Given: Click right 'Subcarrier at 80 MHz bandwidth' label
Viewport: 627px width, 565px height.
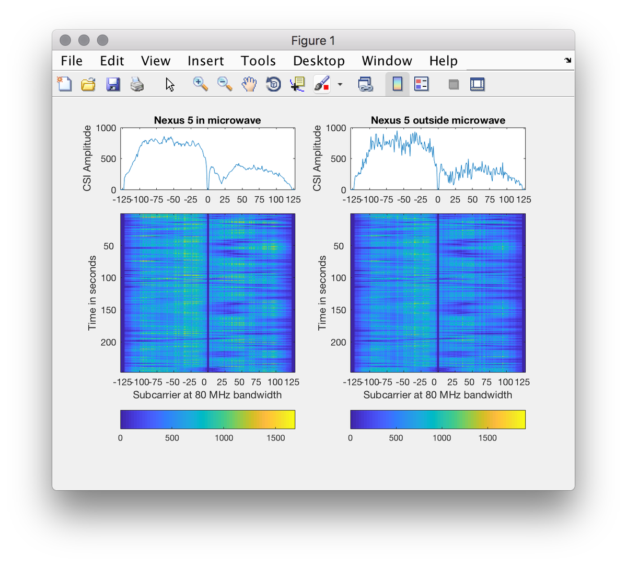Looking at the screenshot, I should (x=438, y=395).
